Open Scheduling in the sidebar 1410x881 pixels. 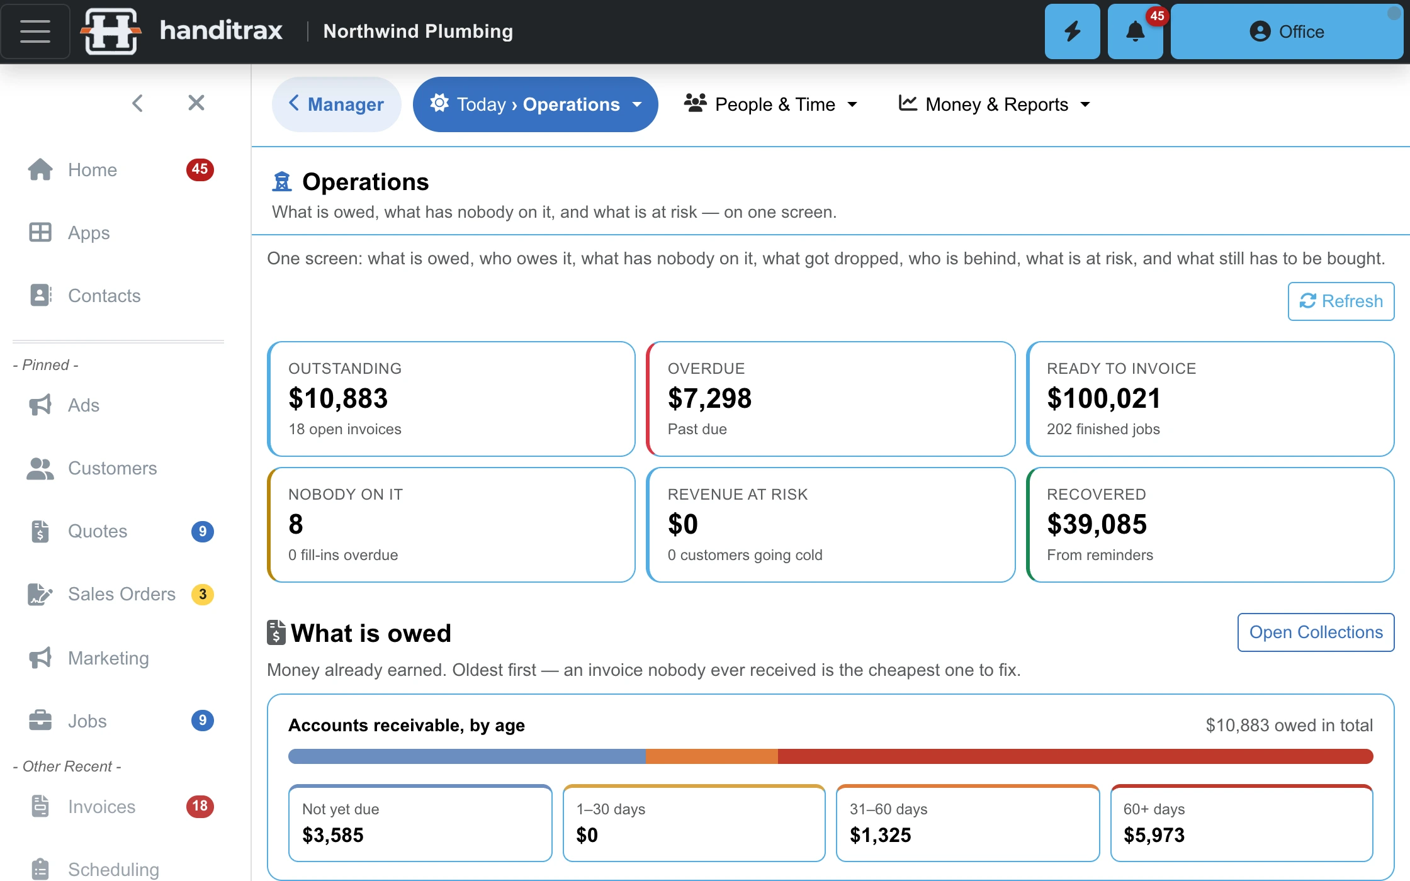[x=120, y=870]
